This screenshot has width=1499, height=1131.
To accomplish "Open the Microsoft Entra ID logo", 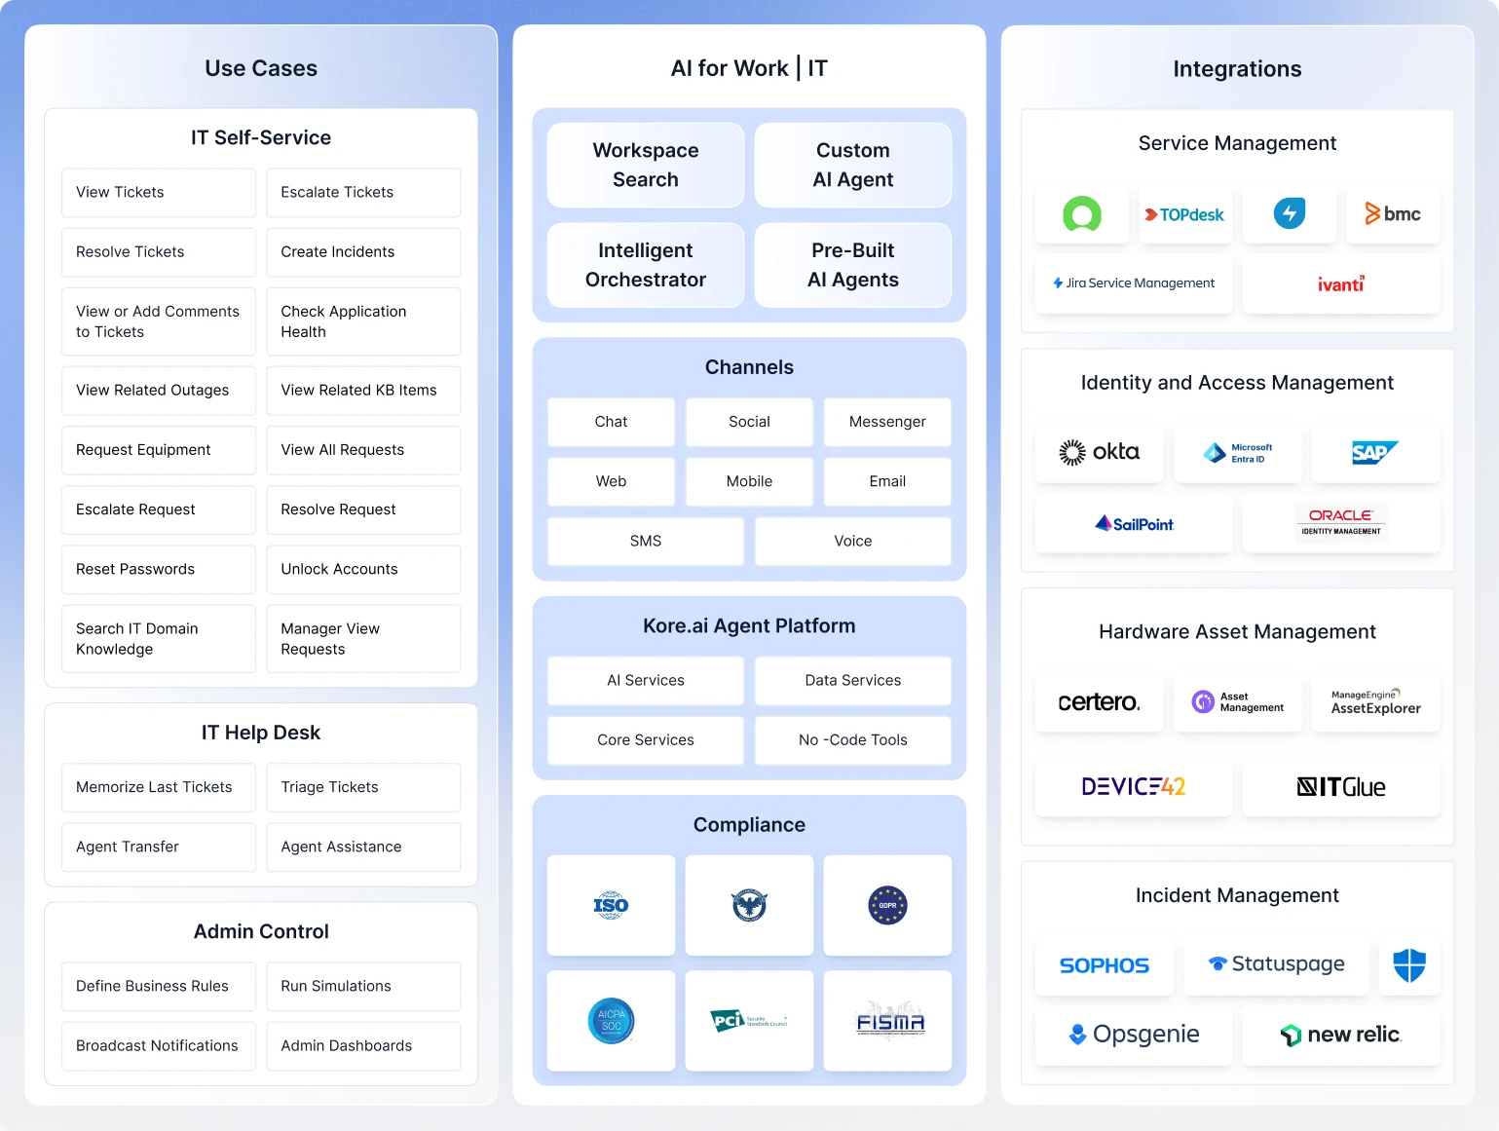I will pos(1237,452).
